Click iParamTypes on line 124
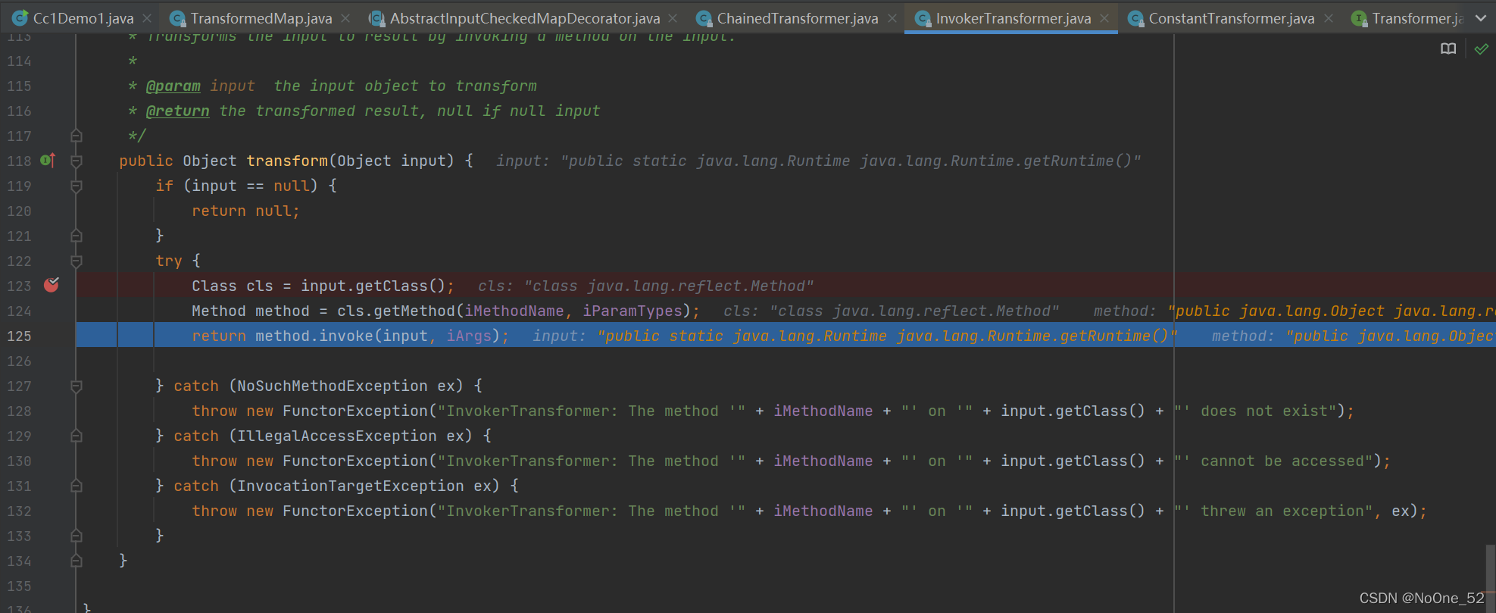The image size is (1496, 613). tap(632, 311)
